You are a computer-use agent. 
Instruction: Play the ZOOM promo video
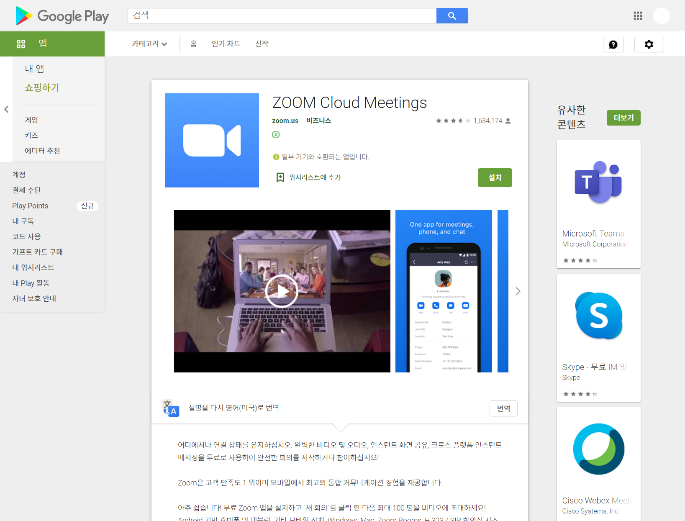282,291
